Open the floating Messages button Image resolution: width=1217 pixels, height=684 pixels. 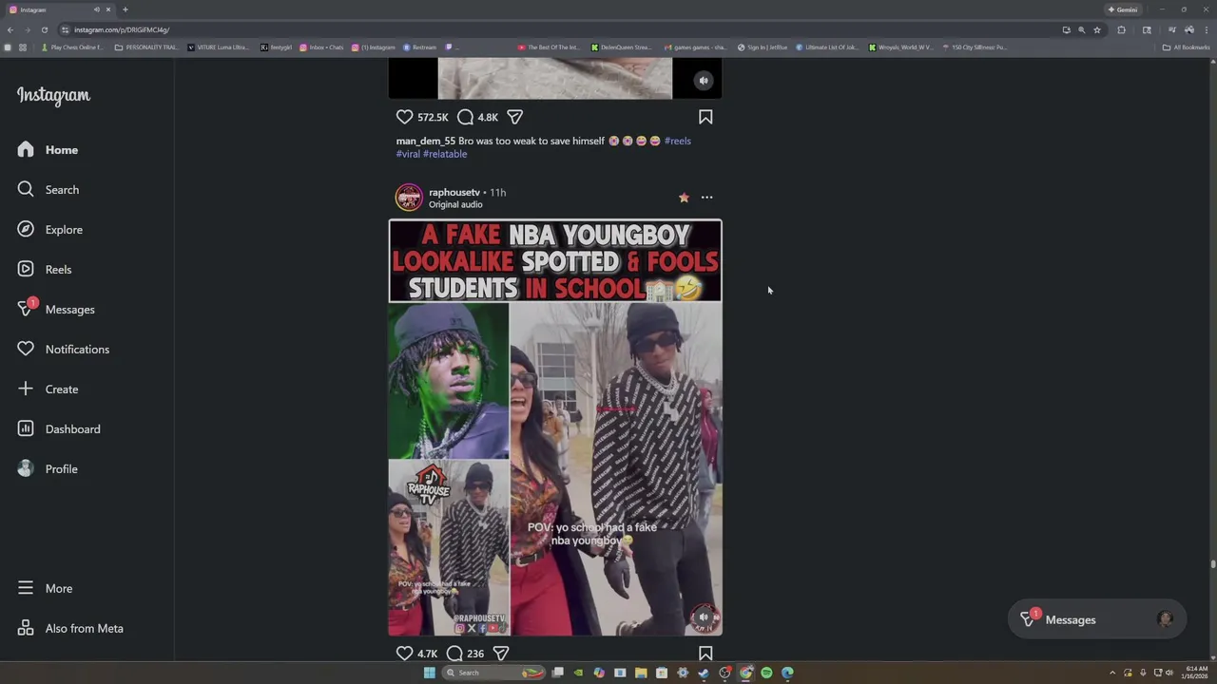[x=1096, y=619]
